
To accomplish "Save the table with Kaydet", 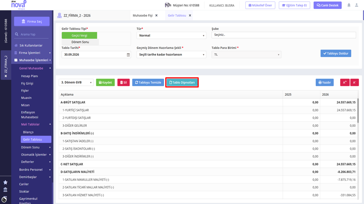I will (x=105, y=82).
